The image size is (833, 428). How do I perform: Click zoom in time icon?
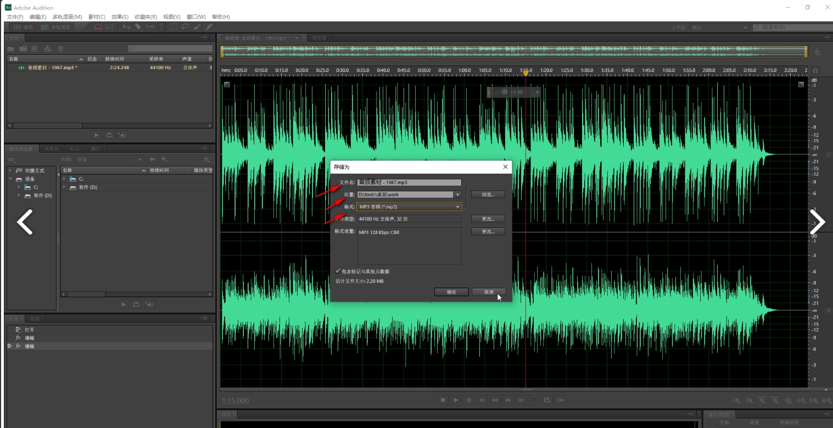click(762, 401)
